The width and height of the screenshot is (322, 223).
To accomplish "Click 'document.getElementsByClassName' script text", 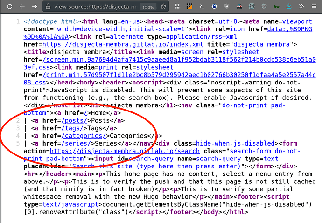I will 160,204.
